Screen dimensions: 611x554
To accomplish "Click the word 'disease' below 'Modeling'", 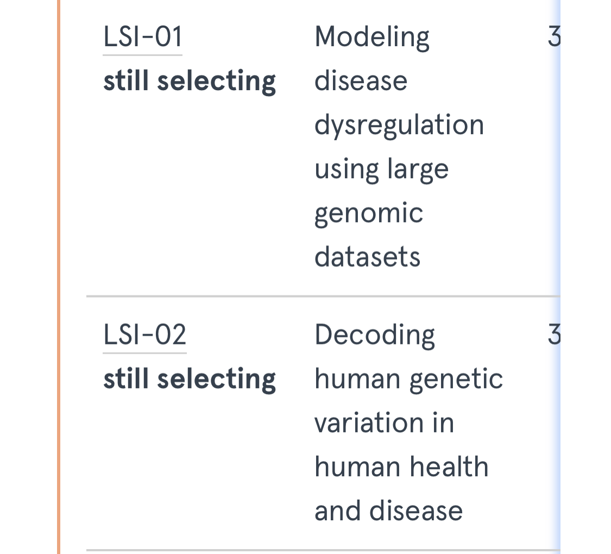I will (361, 81).
